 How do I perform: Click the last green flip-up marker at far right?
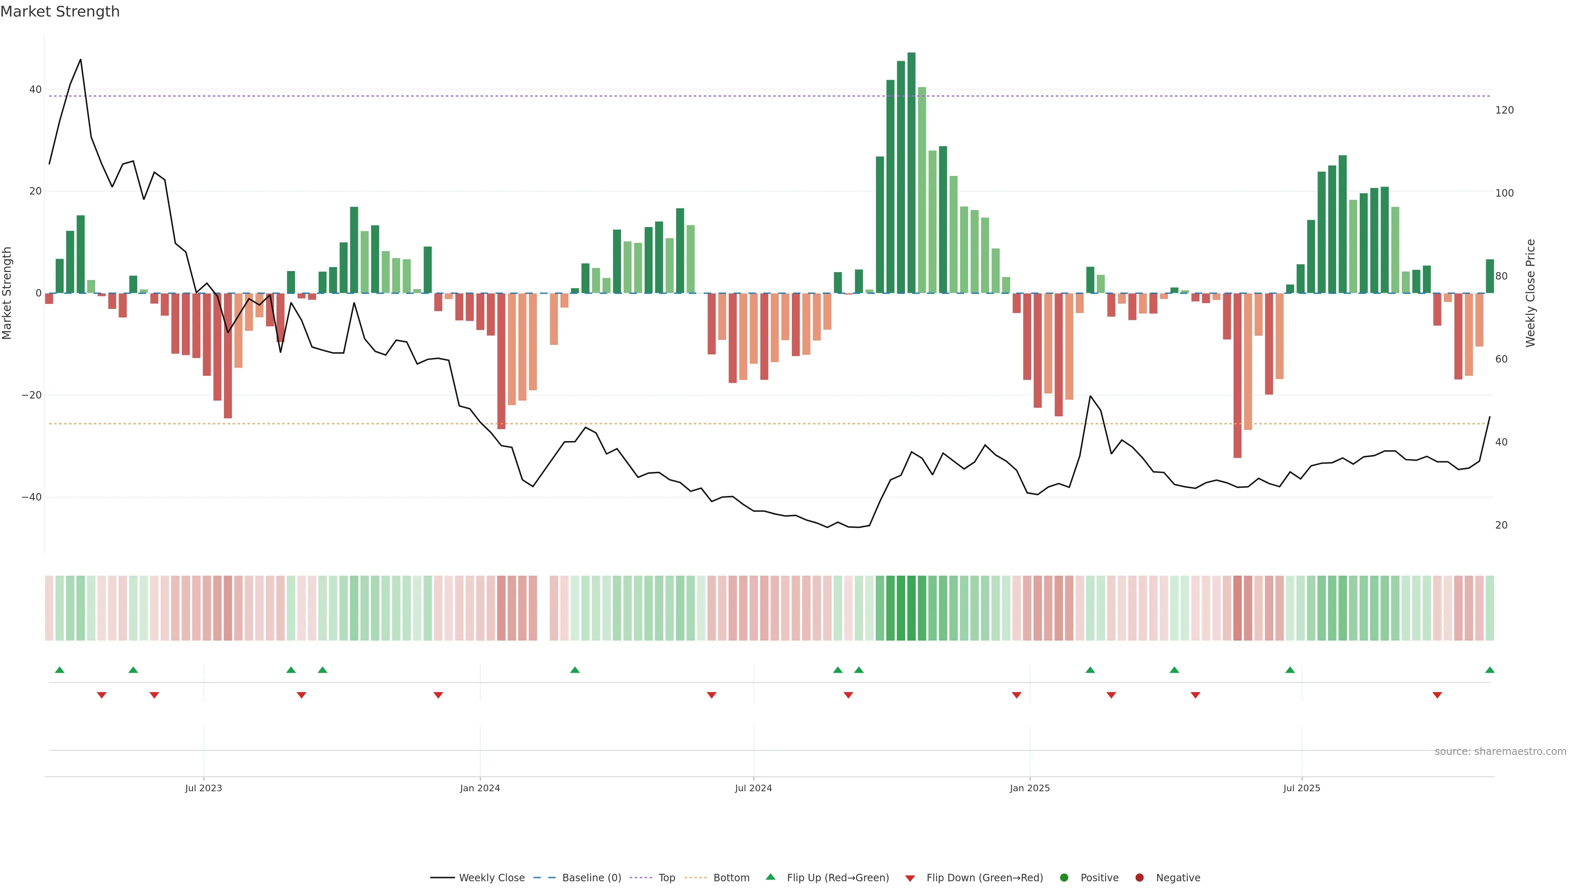tap(1489, 670)
